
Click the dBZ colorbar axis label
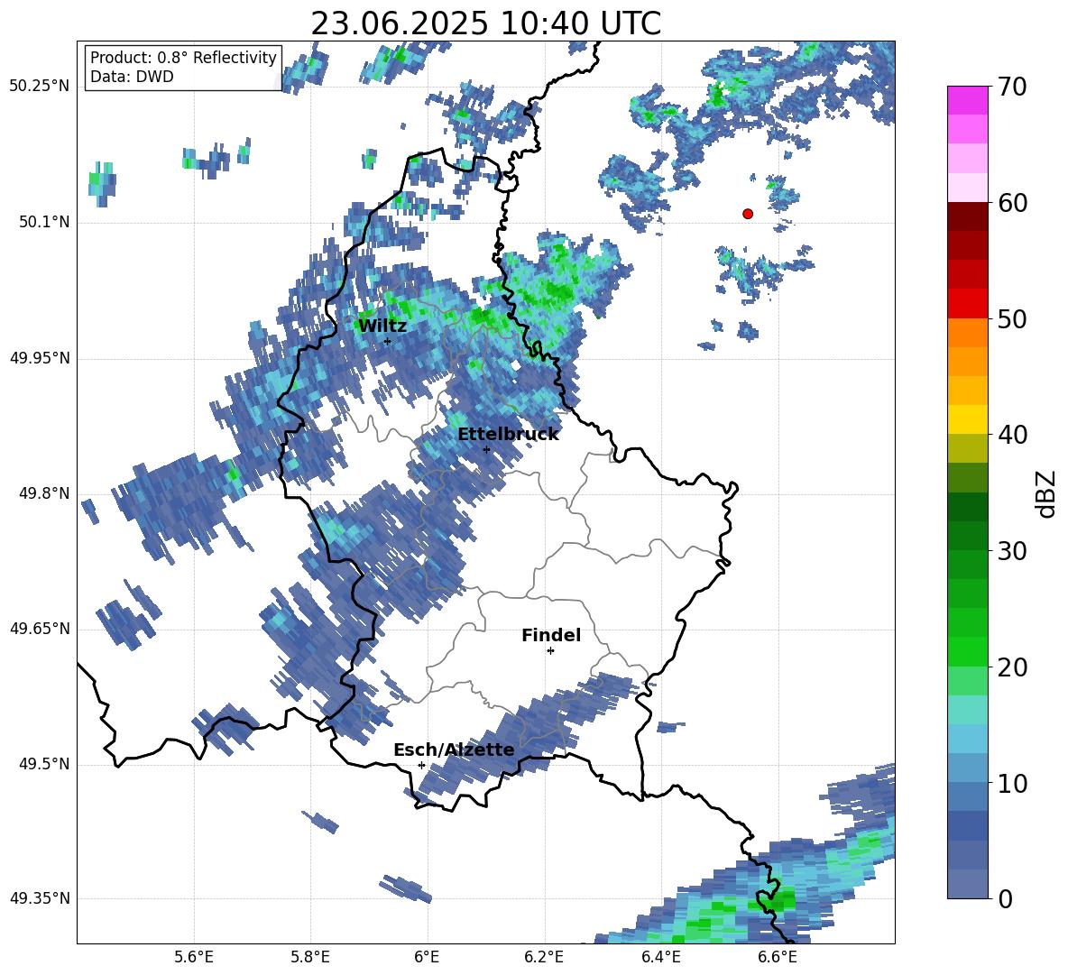tap(1047, 493)
